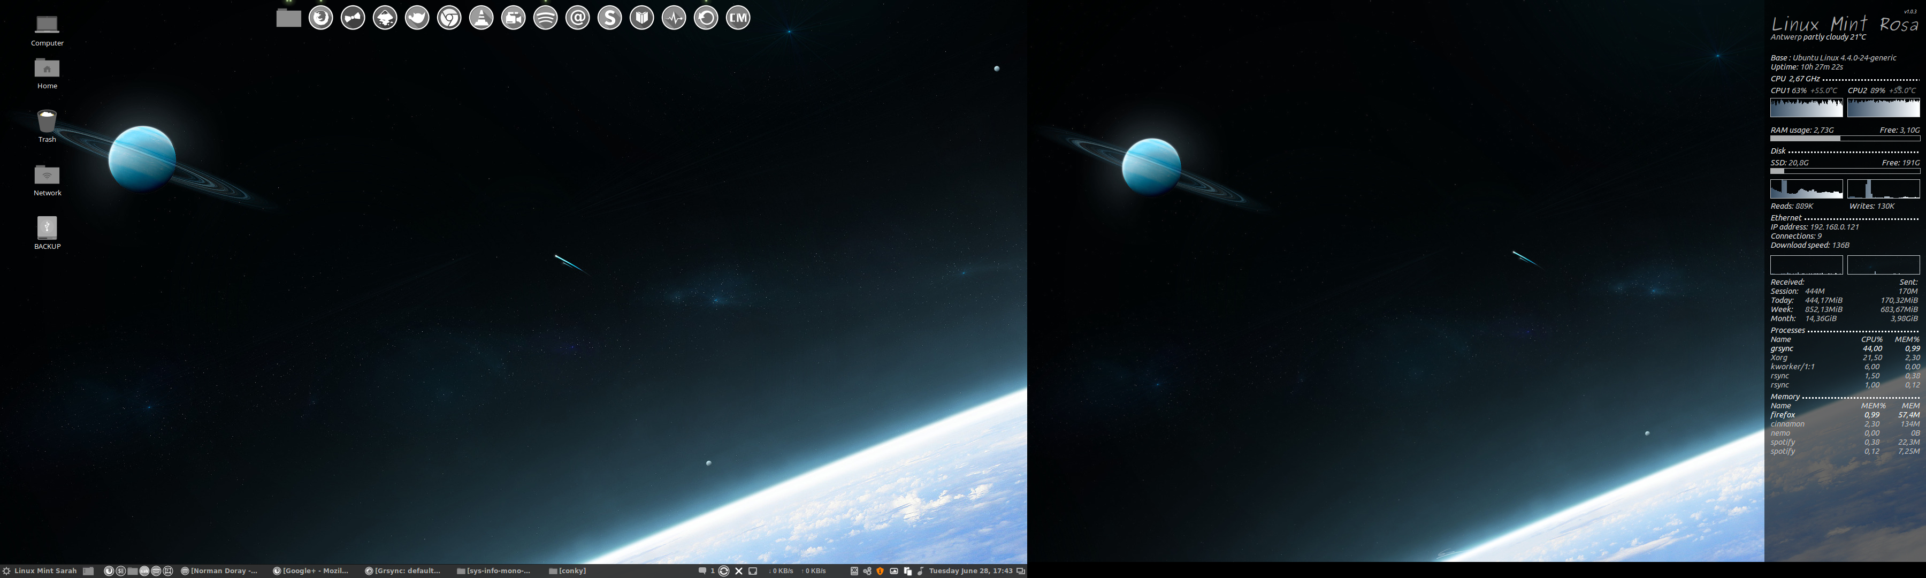Open the calendar from the panel clock

click(970, 571)
